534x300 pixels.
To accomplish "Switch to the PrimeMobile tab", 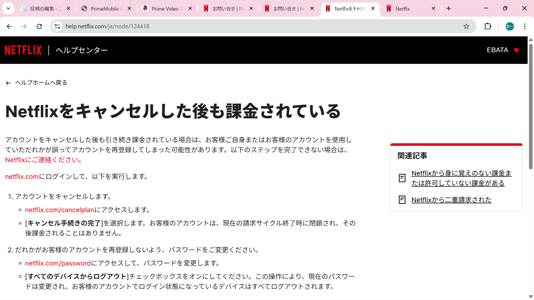I will pos(104,9).
